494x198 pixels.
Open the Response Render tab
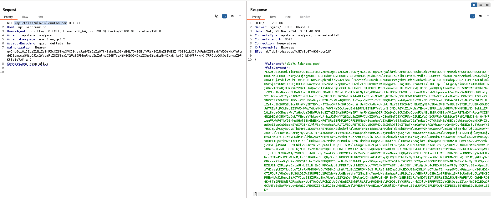coord(305,17)
